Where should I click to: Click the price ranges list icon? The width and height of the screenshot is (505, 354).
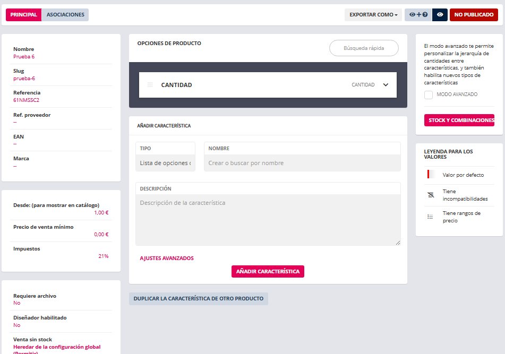(431, 217)
